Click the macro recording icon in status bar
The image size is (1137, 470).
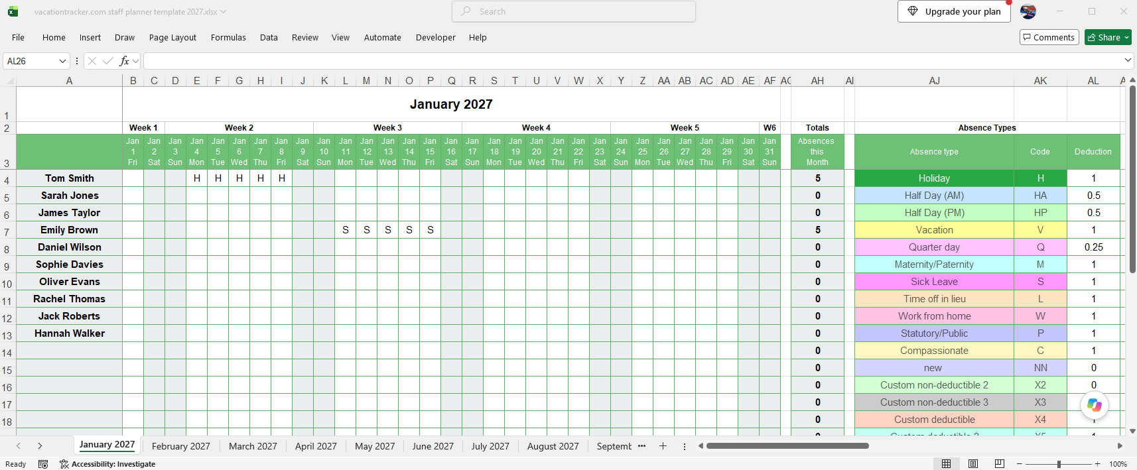coord(43,464)
